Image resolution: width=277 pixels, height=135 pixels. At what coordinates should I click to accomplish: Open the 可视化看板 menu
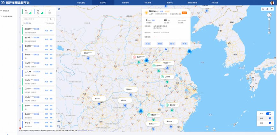(x=81, y=3)
